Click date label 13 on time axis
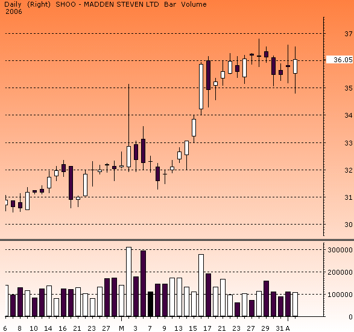 pyautogui.click(x=179, y=328)
